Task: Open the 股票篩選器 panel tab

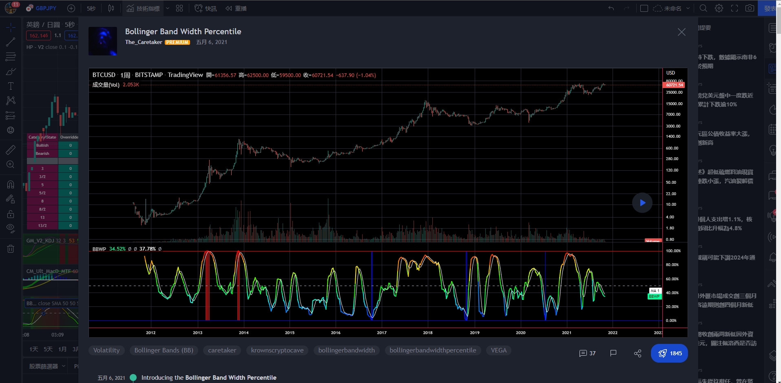Action: point(44,366)
